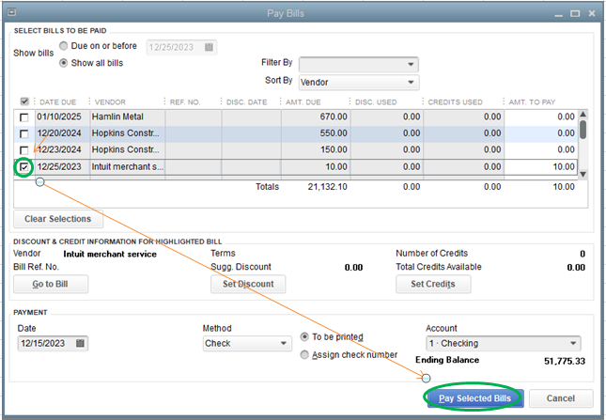Check the Hopkins Constr. 12/20/2024 bill checkbox
Viewport: 606px width, 420px height.
[x=24, y=133]
